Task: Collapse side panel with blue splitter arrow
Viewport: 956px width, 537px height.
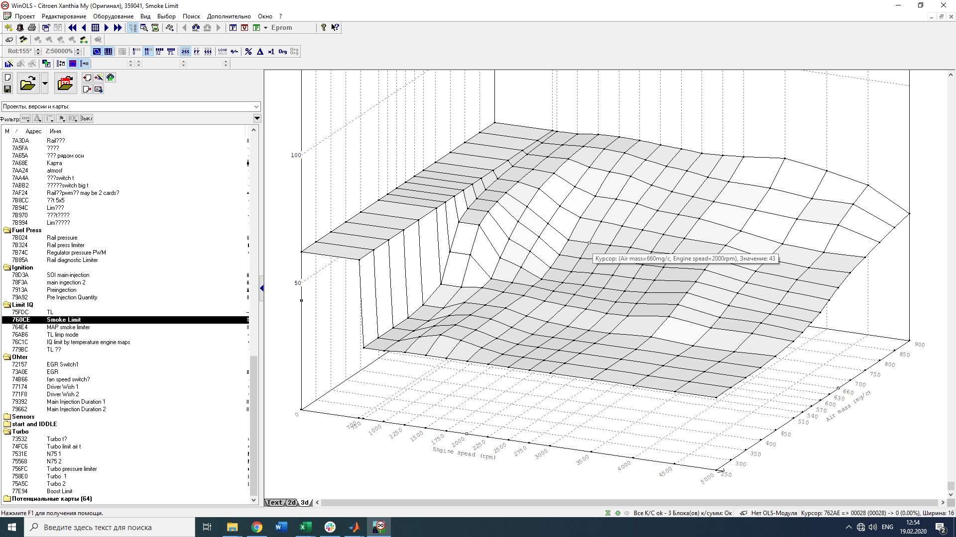Action: click(x=262, y=288)
